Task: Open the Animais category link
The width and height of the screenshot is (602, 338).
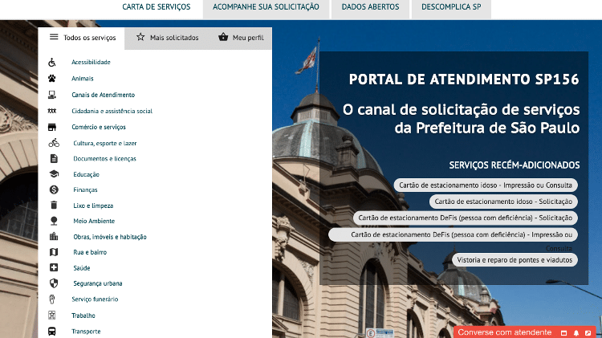Action: [x=83, y=79]
